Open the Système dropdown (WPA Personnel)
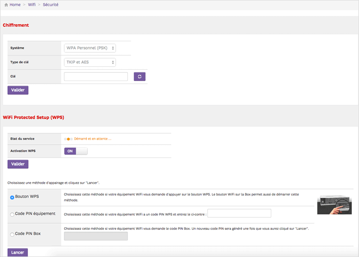Image resolution: width=359 pixels, height=257 pixels. [90, 48]
